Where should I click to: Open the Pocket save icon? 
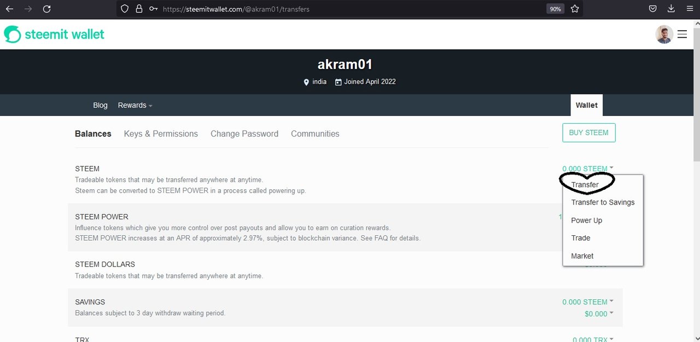click(652, 9)
